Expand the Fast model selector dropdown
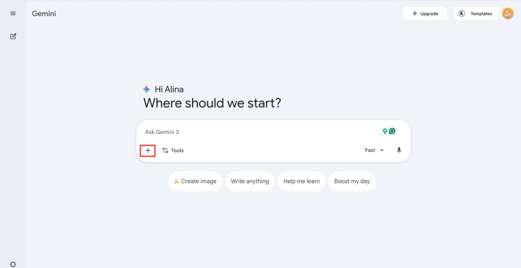The width and height of the screenshot is (521, 268). coord(374,150)
